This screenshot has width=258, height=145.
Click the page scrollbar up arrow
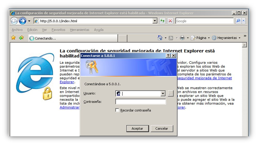(x=244, y=45)
